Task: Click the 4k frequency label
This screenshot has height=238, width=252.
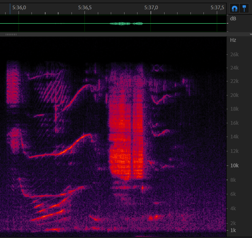Action: [x=233, y=208]
